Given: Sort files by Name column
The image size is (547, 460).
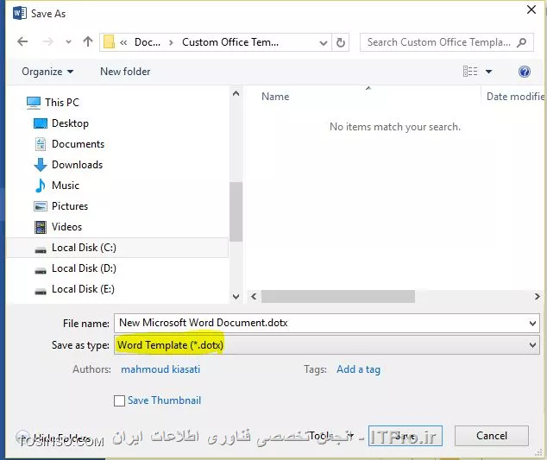Looking at the screenshot, I should point(275,97).
